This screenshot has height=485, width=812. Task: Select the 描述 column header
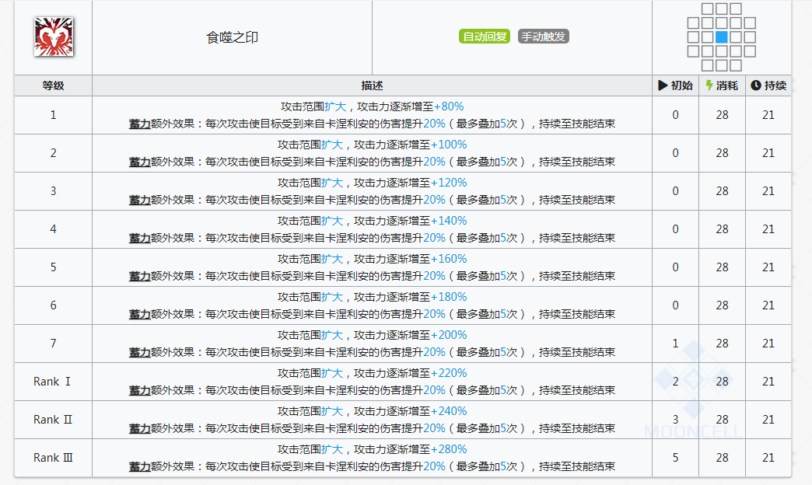tap(372, 85)
